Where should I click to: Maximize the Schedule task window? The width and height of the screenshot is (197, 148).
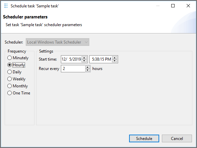[x=173, y=6]
